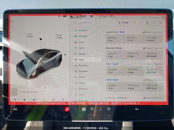Tap the headlight indicator icon on left edge

[12, 21]
